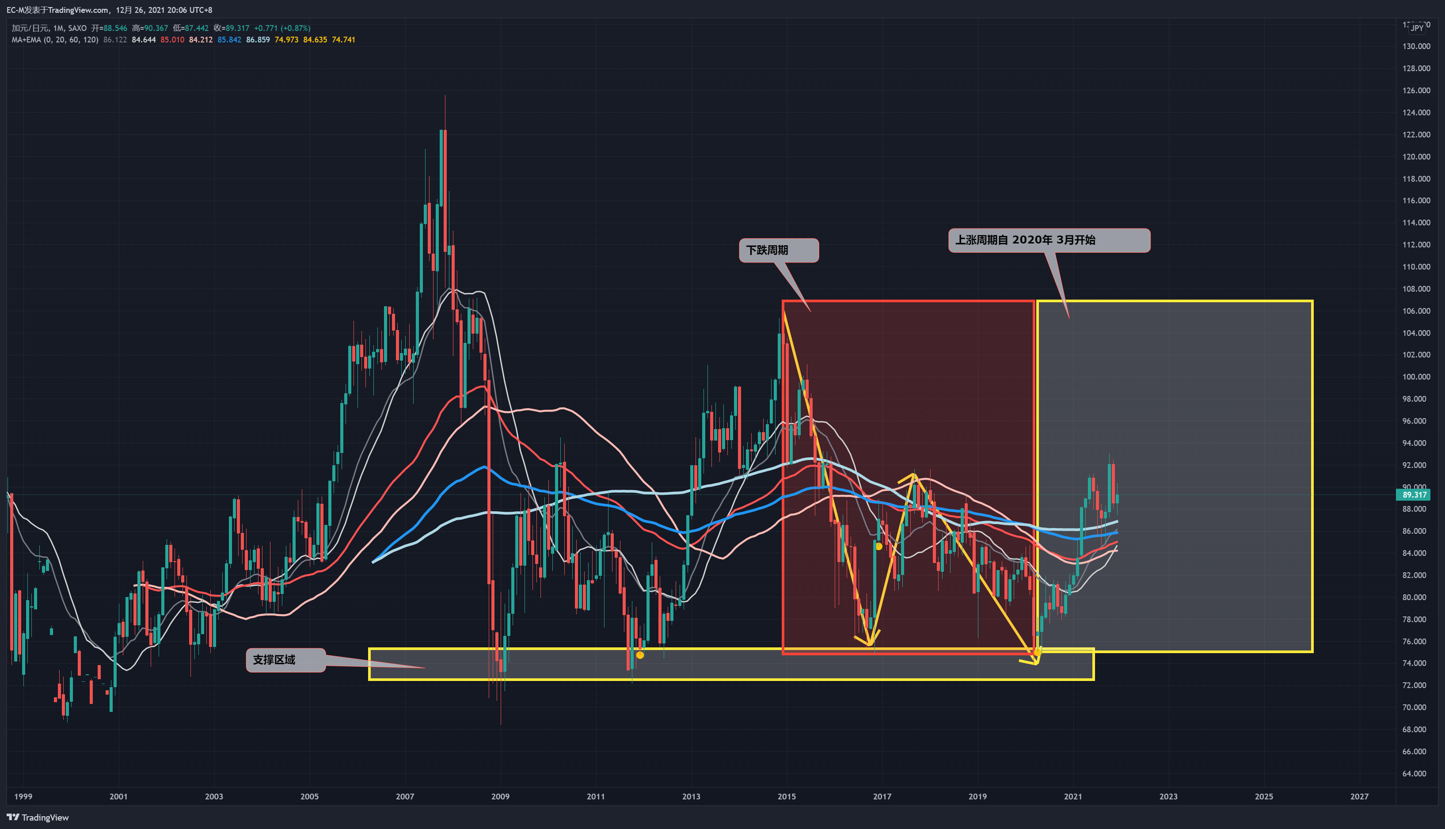The height and width of the screenshot is (829, 1445).
Task: Click the 2001 label on time axis
Action: point(118,797)
